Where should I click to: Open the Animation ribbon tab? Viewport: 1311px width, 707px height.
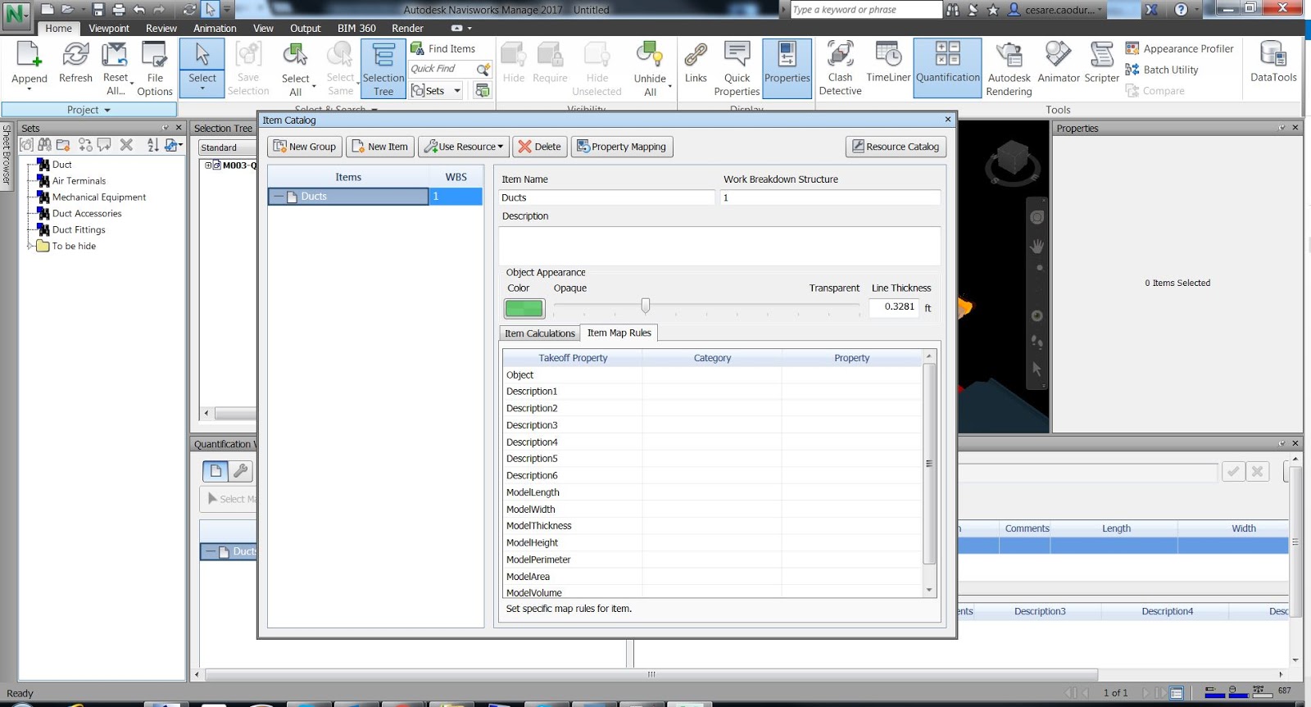(215, 28)
